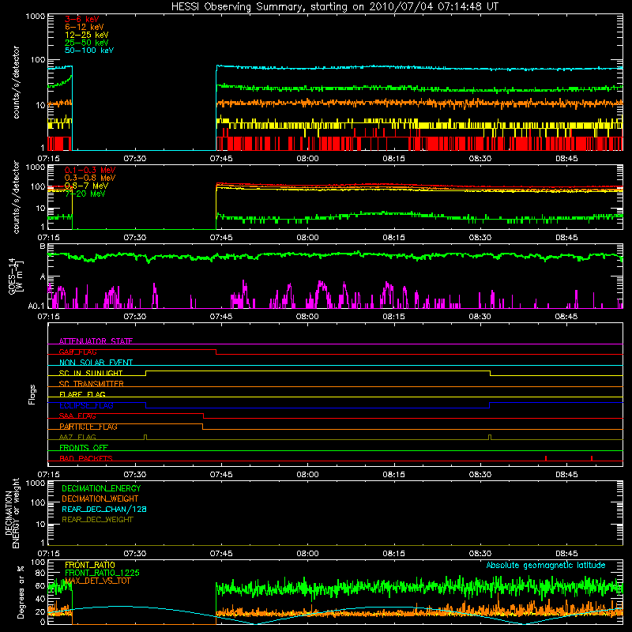Click the '08:00' tick under the keV panel
Image resolution: width=632 pixels, height=632 pixels.
[307, 159]
